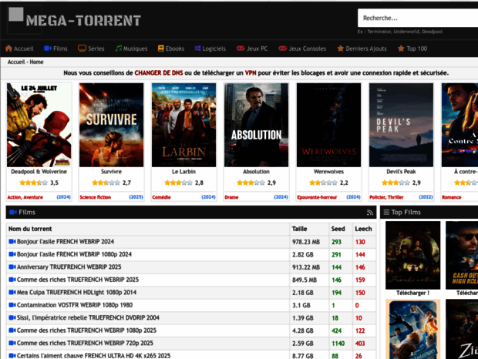478x359 pixels.
Task: Open Comme des riches TRUEFRENCH WEBRIP 2025 torrent
Action: point(78,280)
